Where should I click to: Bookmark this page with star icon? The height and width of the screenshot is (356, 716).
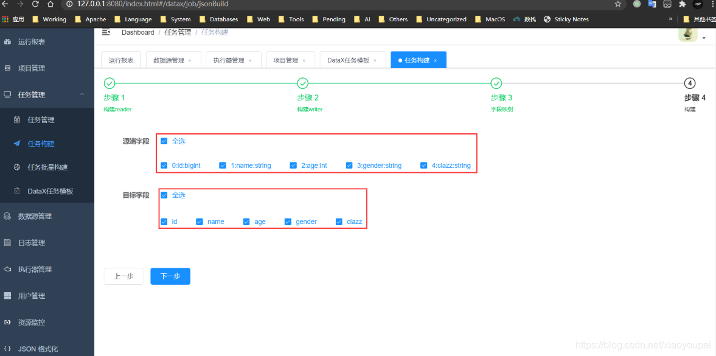618,4
